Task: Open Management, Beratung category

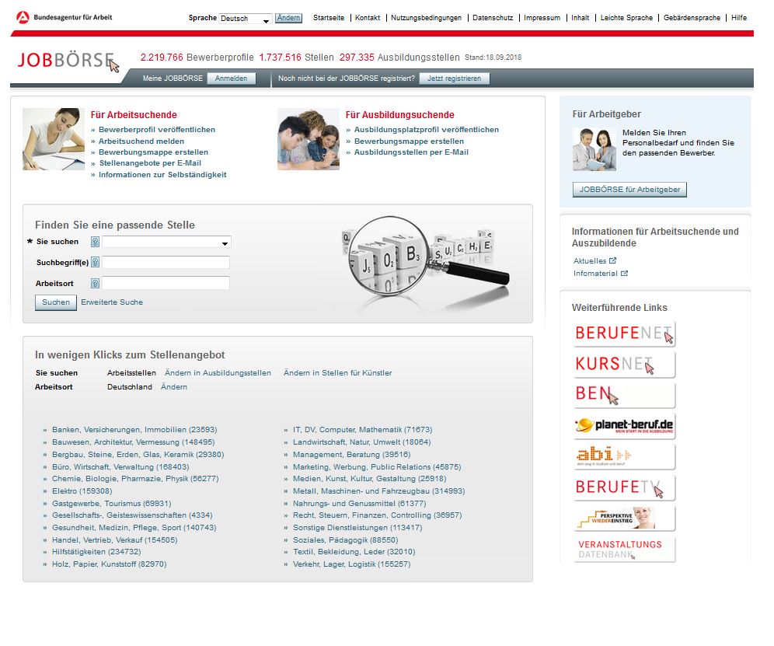Action: click(351, 455)
